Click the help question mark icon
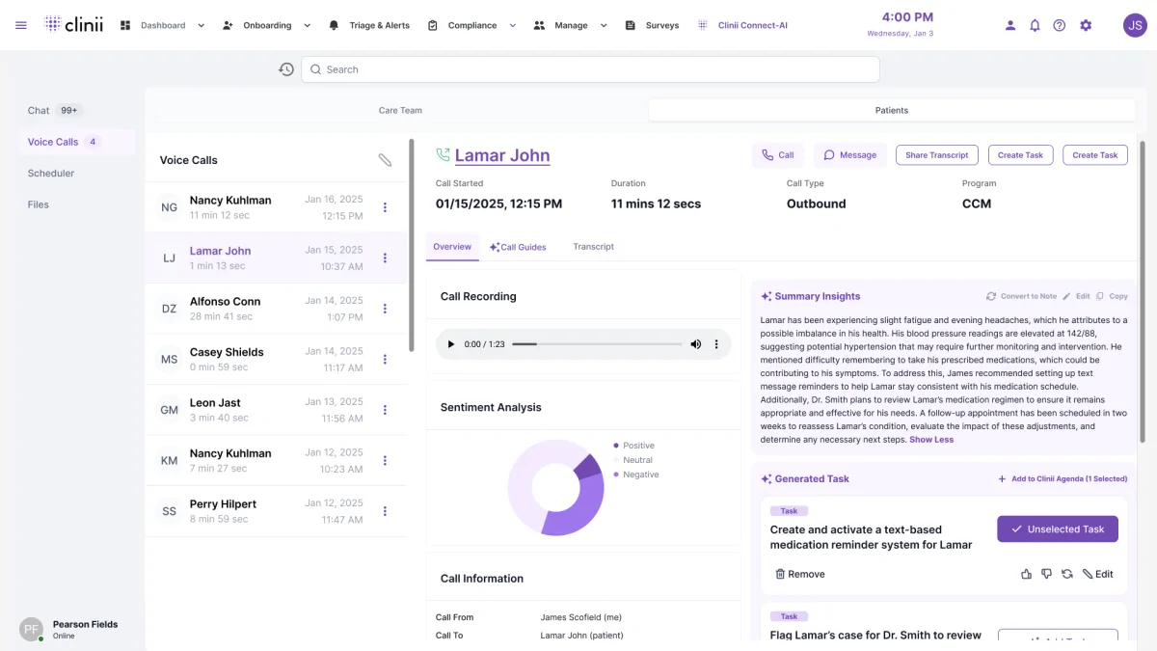Image resolution: width=1157 pixels, height=651 pixels. click(1060, 25)
